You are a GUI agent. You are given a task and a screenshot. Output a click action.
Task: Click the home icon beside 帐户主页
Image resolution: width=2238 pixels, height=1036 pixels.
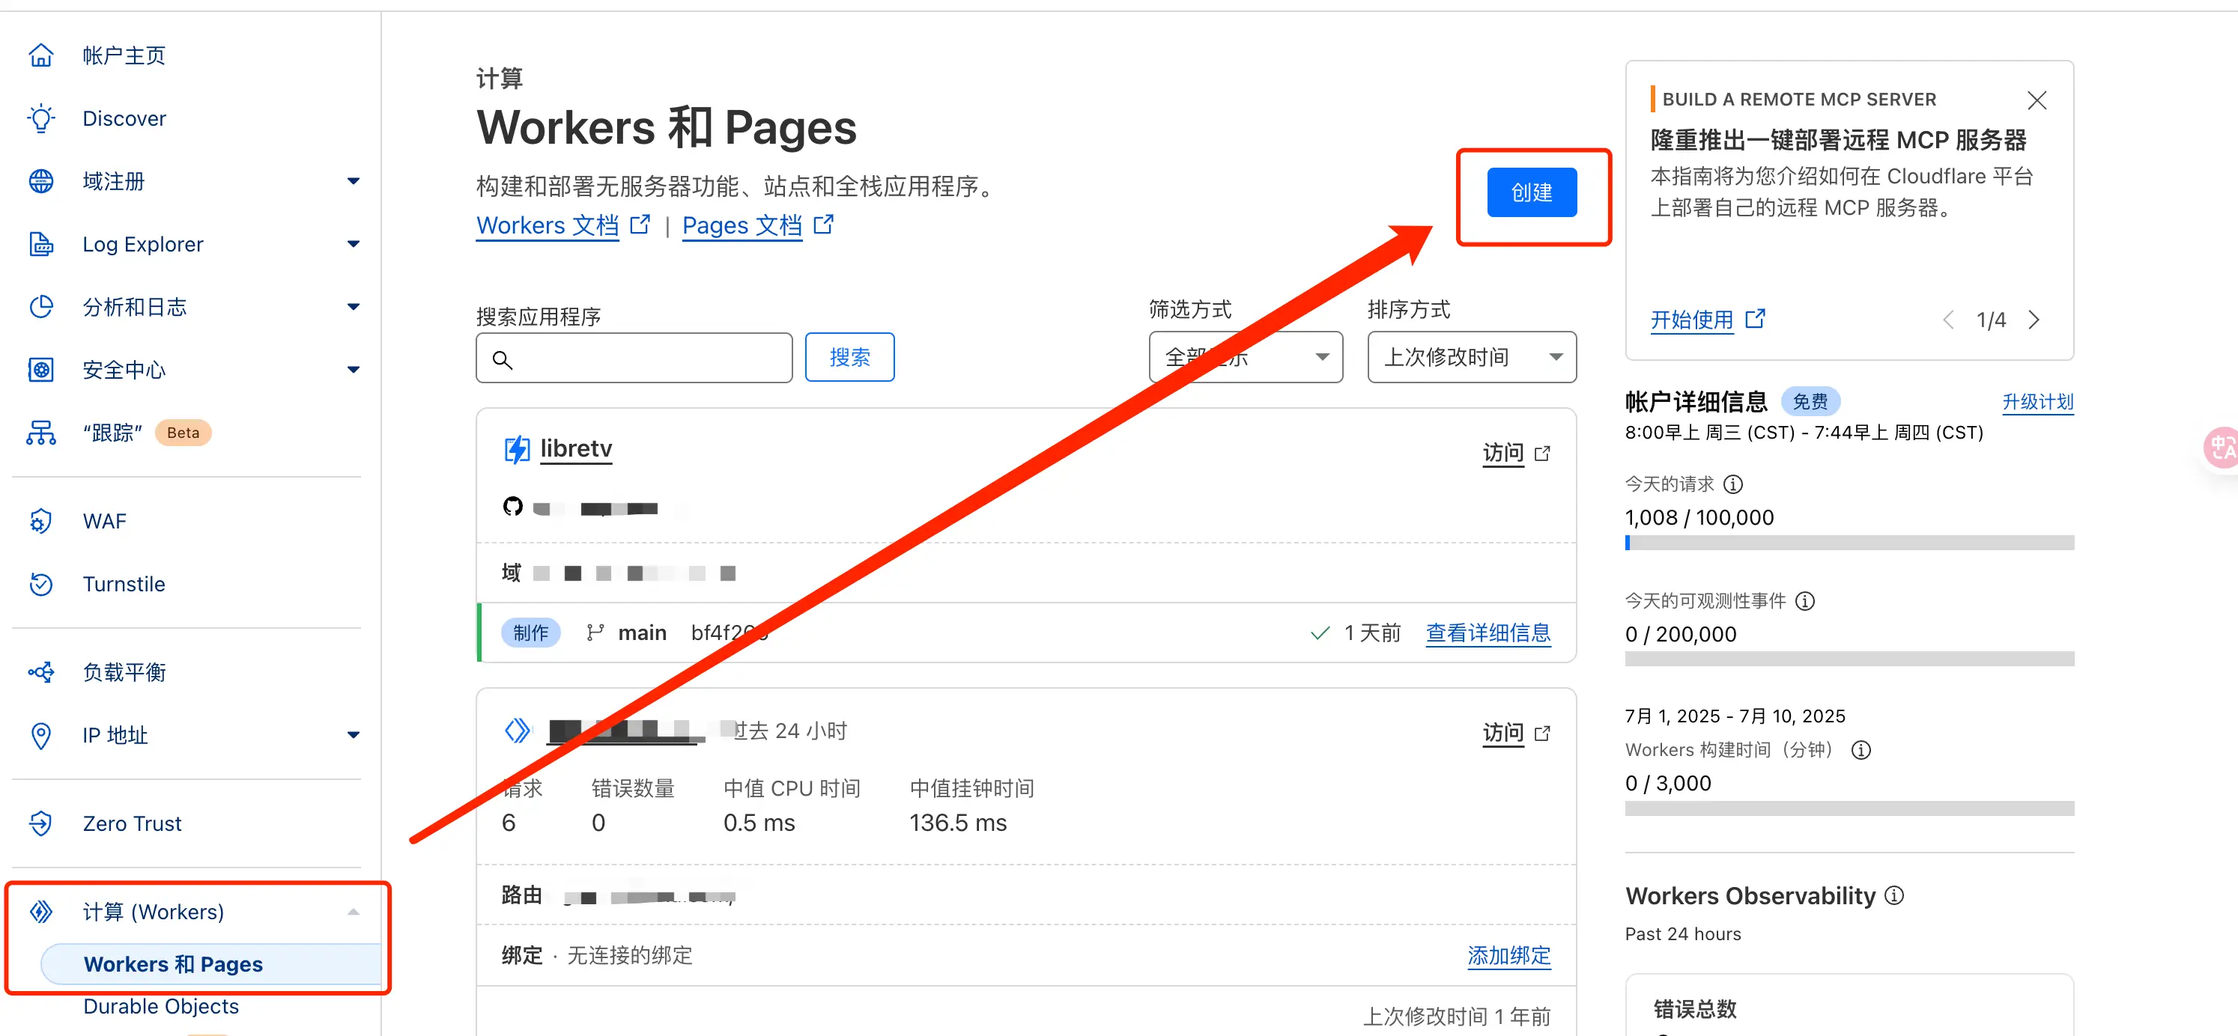coord(41,55)
